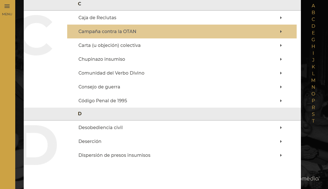Jump to letter A in index
This screenshot has width=328, height=189.
coord(313,6)
